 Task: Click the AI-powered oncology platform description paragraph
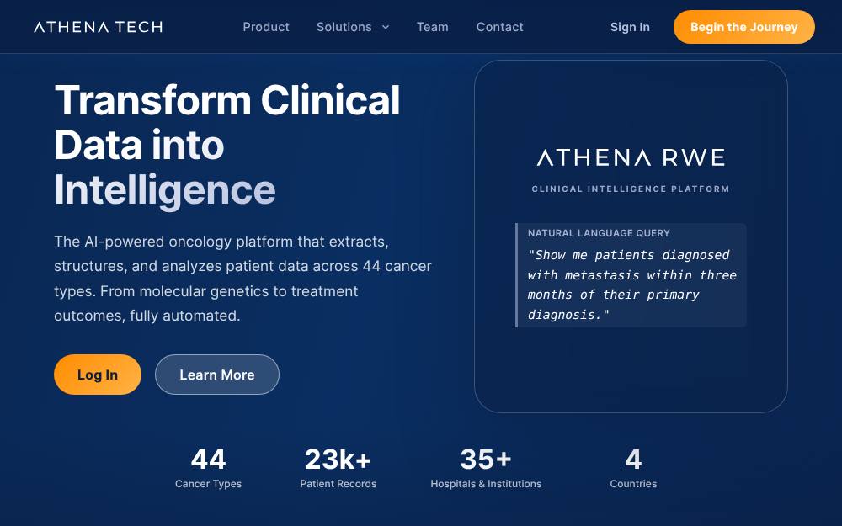tap(242, 279)
